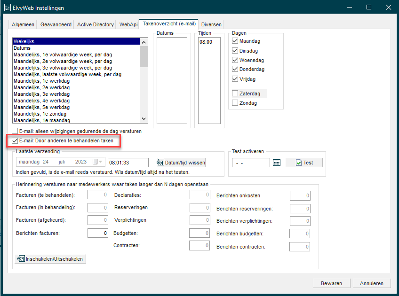Switch to the Algemeen tab

coord(23,24)
